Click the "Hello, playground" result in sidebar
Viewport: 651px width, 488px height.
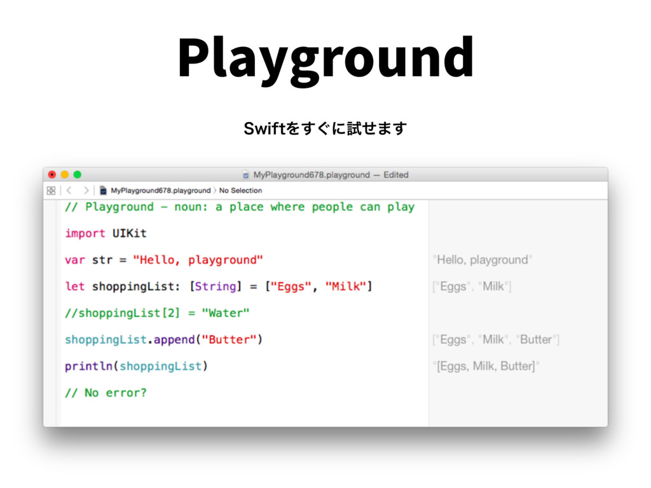(x=483, y=260)
